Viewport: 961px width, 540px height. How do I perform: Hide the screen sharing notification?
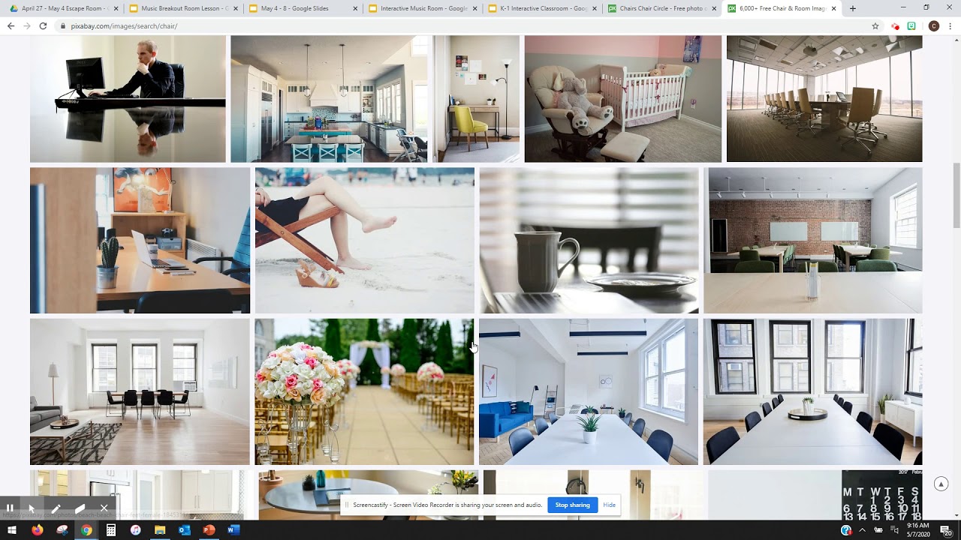[x=609, y=505]
